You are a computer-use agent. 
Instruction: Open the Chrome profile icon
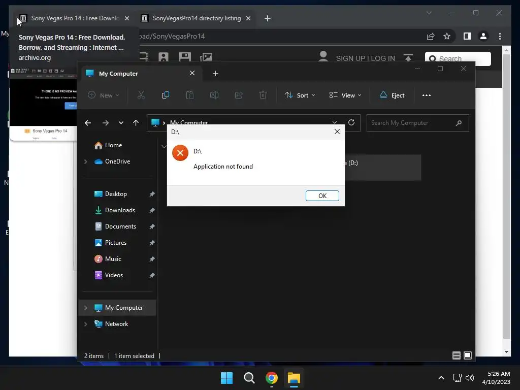click(483, 36)
